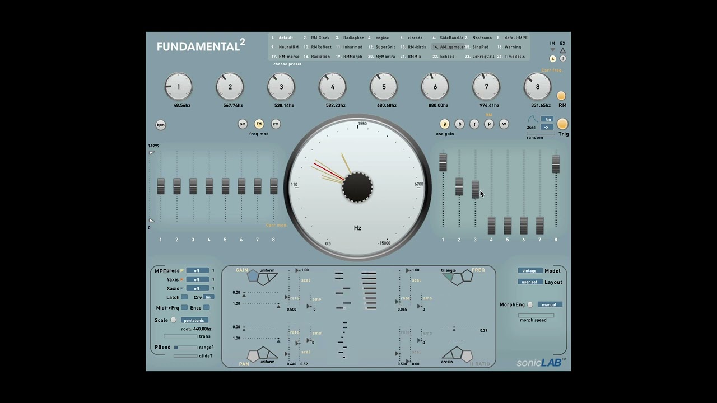Click the L load circle button
Image resolution: width=717 pixels, height=403 pixels.
pyautogui.click(x=553, y=59)
